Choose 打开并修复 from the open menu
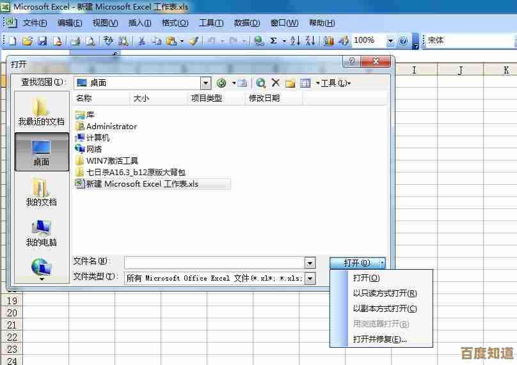 (x=379, y=339)
